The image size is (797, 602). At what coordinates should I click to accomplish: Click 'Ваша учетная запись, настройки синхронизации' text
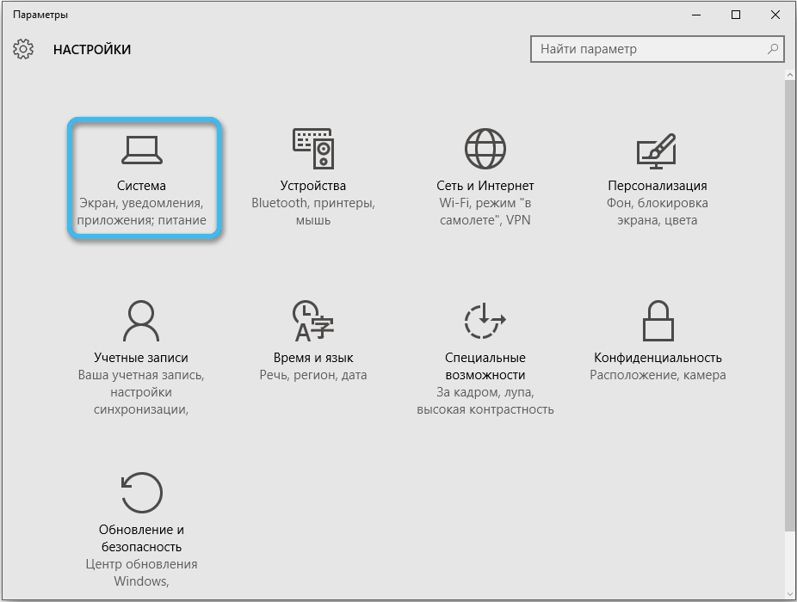(x=141, y=392)
